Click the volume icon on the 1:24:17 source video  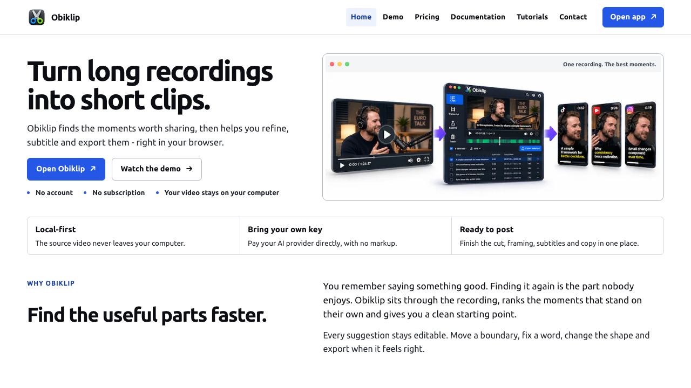(410, 160)
